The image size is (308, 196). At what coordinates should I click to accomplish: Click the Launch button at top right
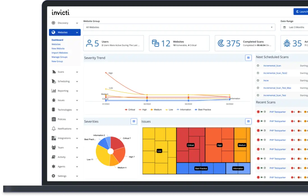click(x=301, y=11)
